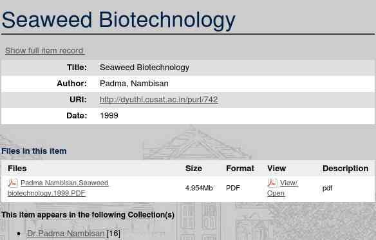This screenshot has width=376, height=240.
Task: Click the View/Open link
Action: (283, 188)
